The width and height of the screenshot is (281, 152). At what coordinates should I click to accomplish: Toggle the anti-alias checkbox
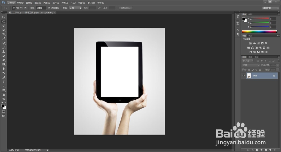coord(49,8)
